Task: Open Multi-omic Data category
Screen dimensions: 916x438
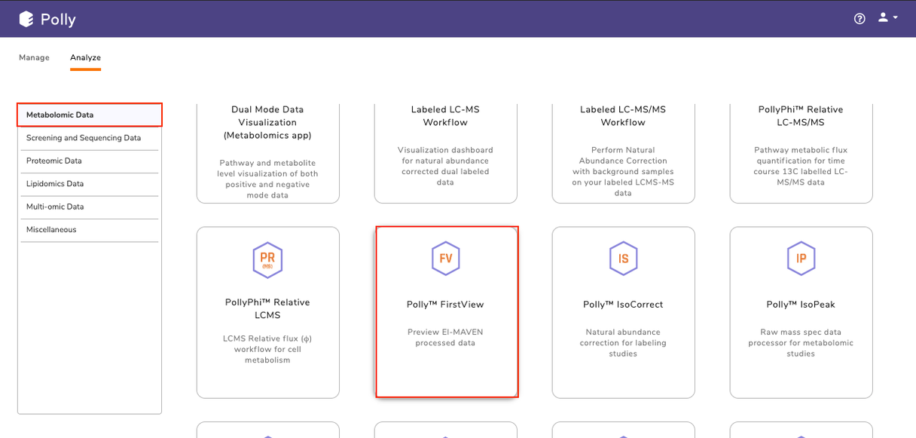Action: click(90, 207)
